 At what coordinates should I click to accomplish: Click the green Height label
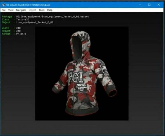(x=6, y=31)
